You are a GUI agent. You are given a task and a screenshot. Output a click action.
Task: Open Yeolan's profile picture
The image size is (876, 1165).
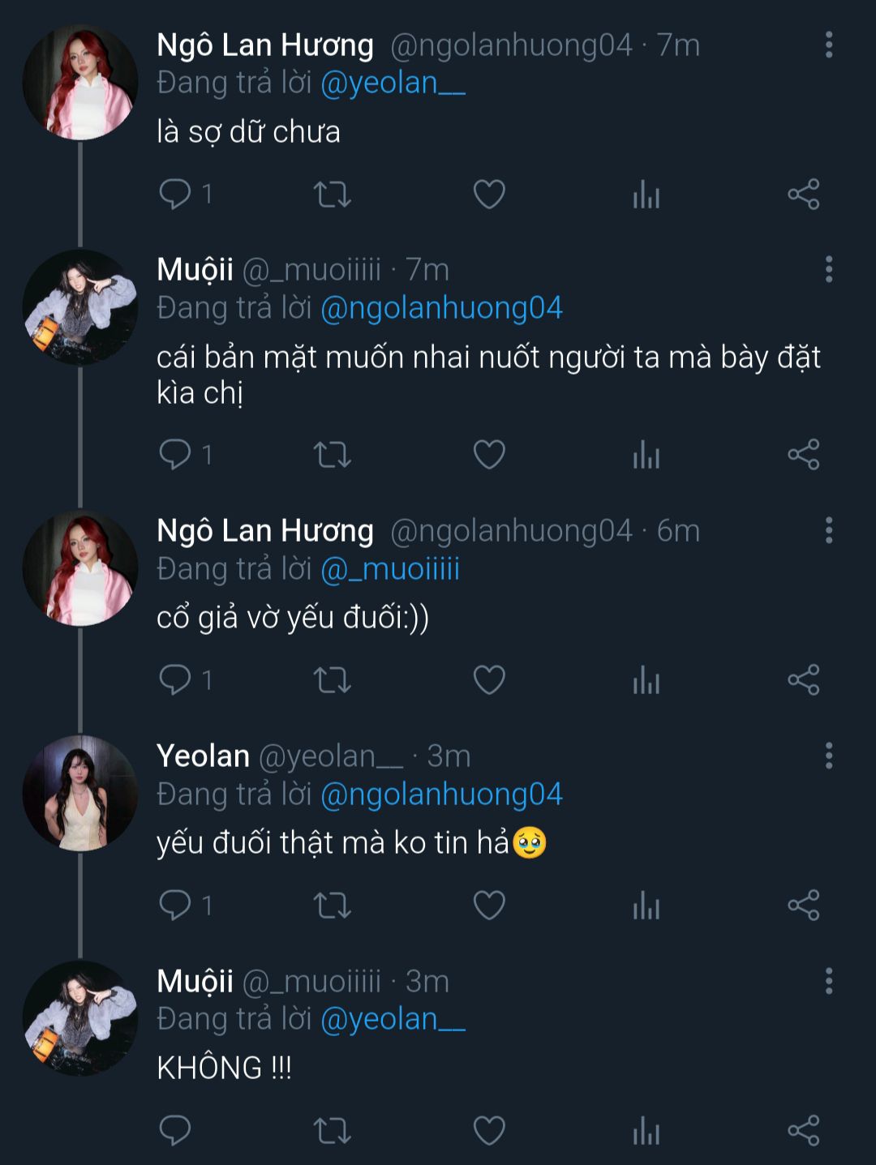[x=79, y=793]
